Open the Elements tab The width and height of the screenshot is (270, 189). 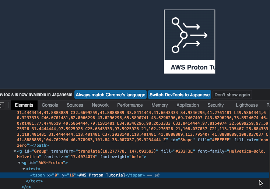click(x=24, y=105)
